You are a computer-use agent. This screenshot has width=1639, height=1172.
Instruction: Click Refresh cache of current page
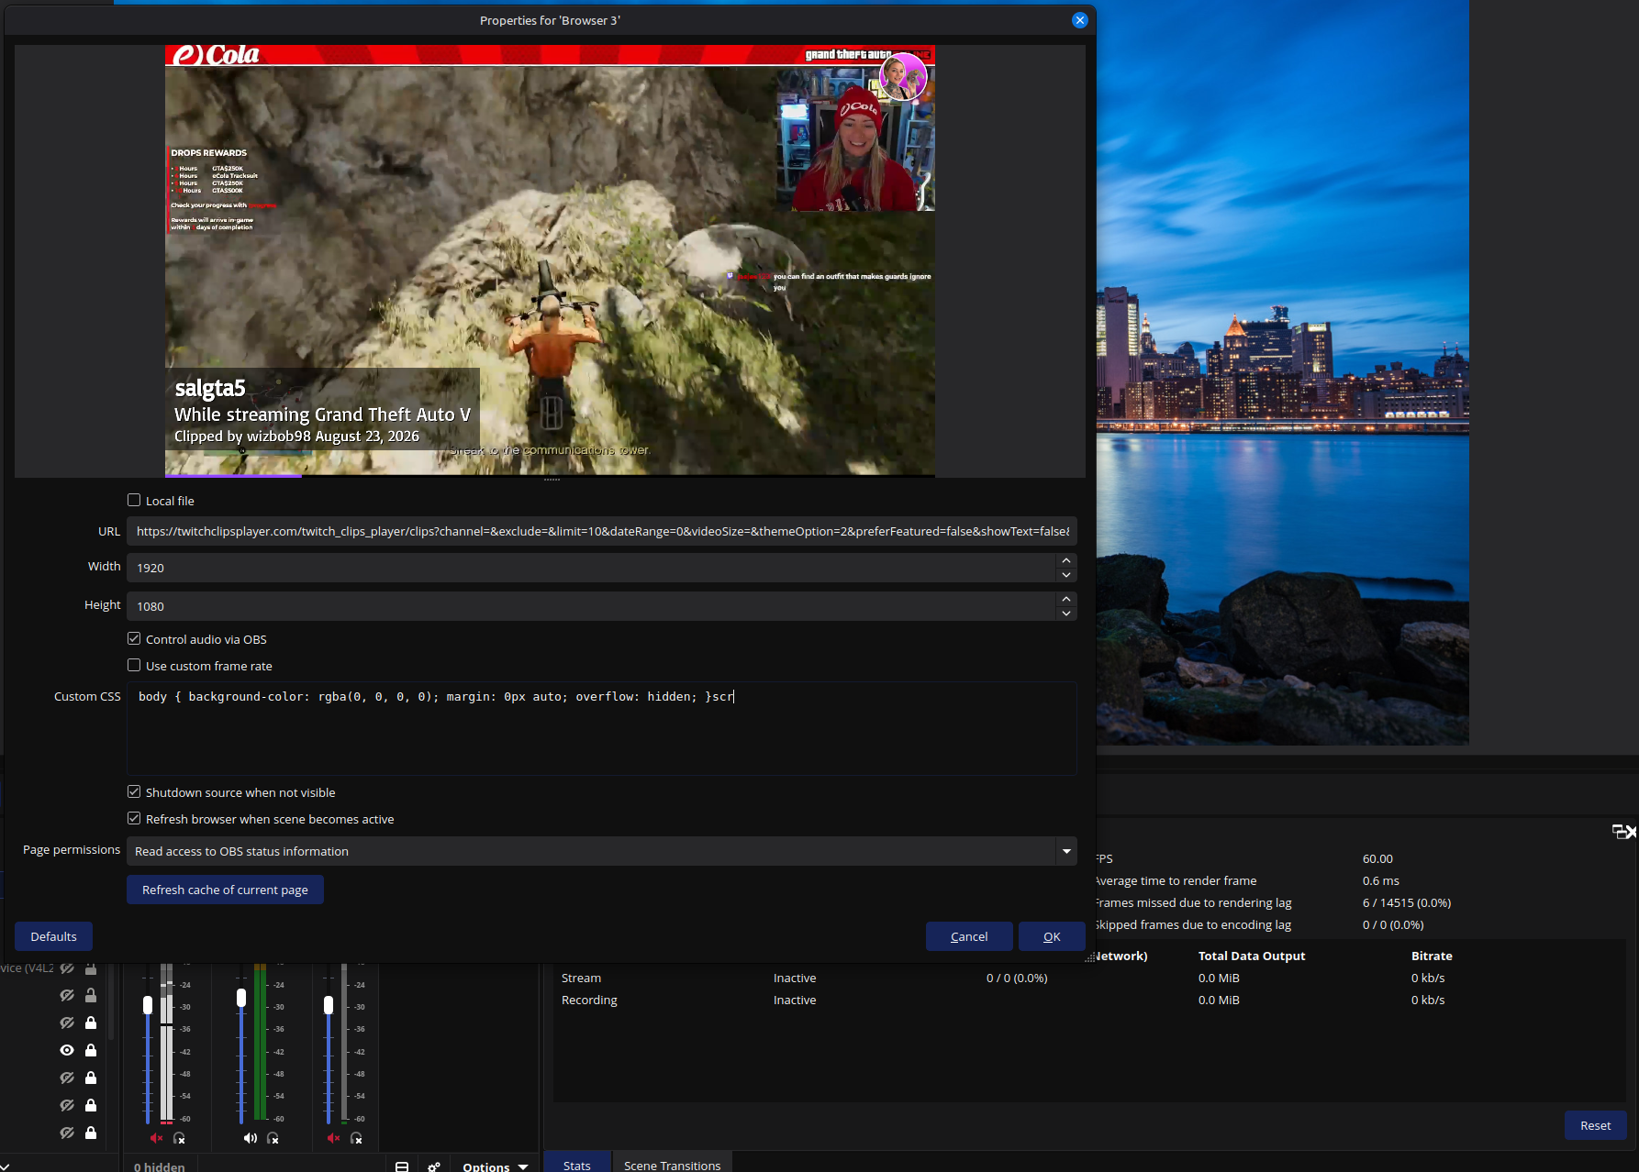pyautogui.click(x=225, y=890)
